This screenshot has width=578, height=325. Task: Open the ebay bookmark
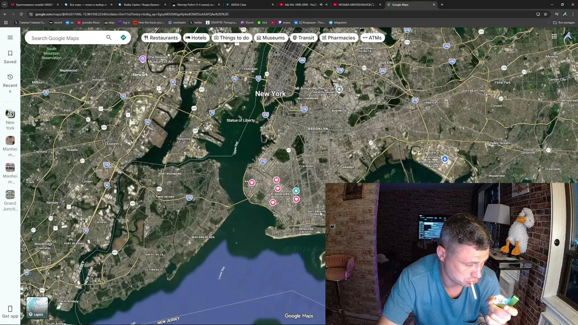pos(109,22)
